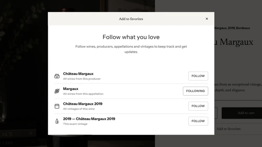Click the castle producer icon

(x=57, y=76)
